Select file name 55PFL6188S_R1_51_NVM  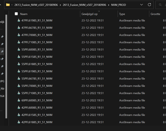pyautogui.click(x=37, y=64)
